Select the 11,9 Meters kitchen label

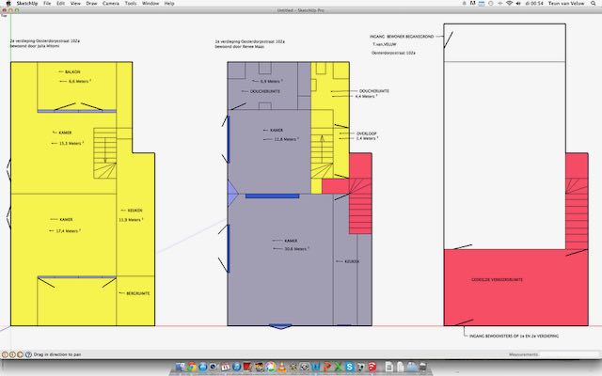pyautogui.click(x=131, y=220)
